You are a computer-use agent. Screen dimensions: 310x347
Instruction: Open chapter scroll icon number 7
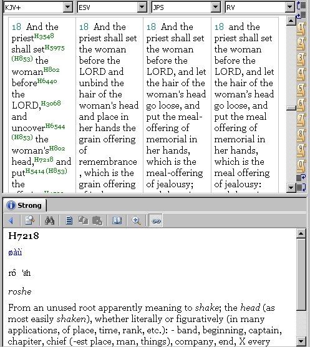301,120
